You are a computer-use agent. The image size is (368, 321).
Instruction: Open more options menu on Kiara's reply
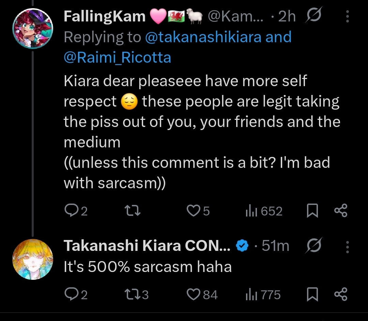point(347,246)
